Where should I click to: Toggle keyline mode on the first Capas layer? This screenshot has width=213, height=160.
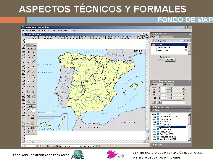pos(154,114)
